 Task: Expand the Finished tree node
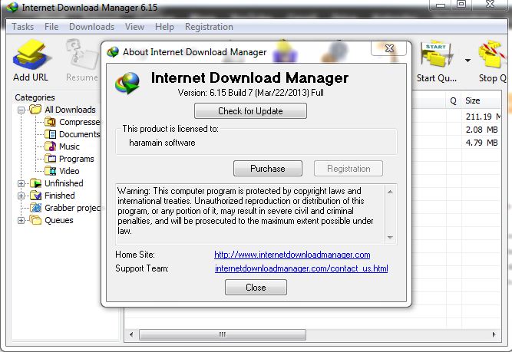pyautogui.click(x=21, y=196)
